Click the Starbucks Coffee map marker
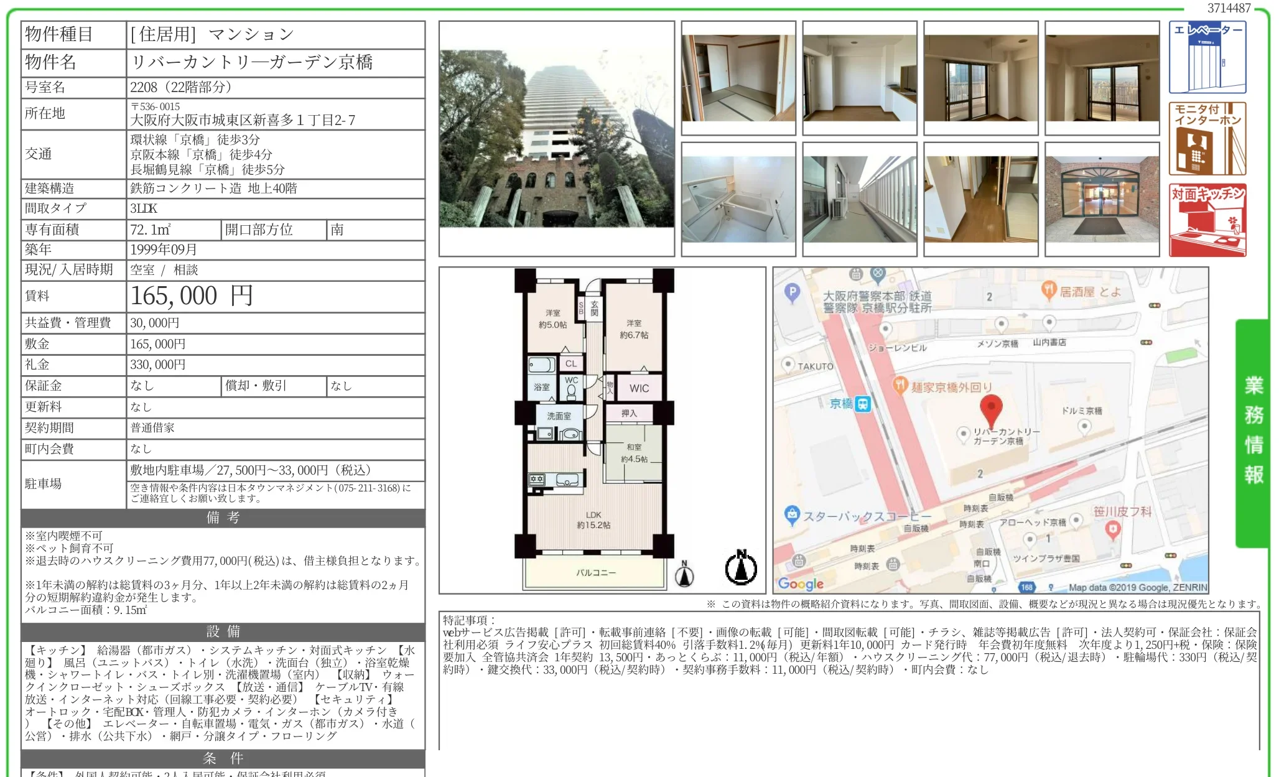 pos(791,514)
